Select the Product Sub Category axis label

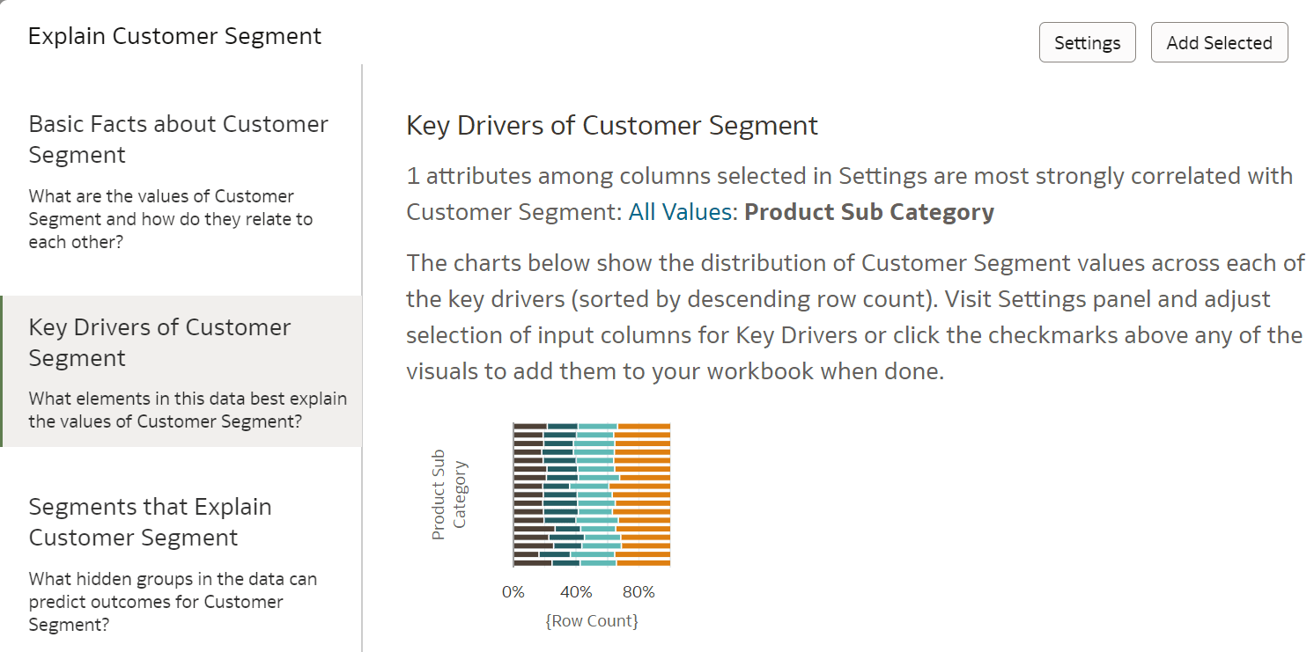[x=451, y=493]
